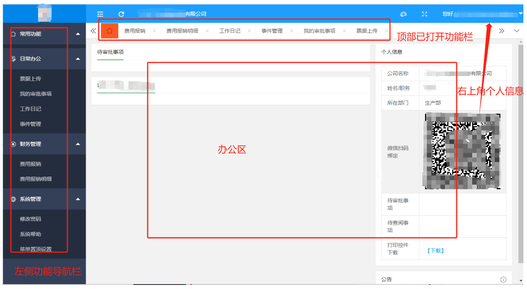Open the theme palette icon
This screenshot has width=527, height=289.
tap(404, 14)
